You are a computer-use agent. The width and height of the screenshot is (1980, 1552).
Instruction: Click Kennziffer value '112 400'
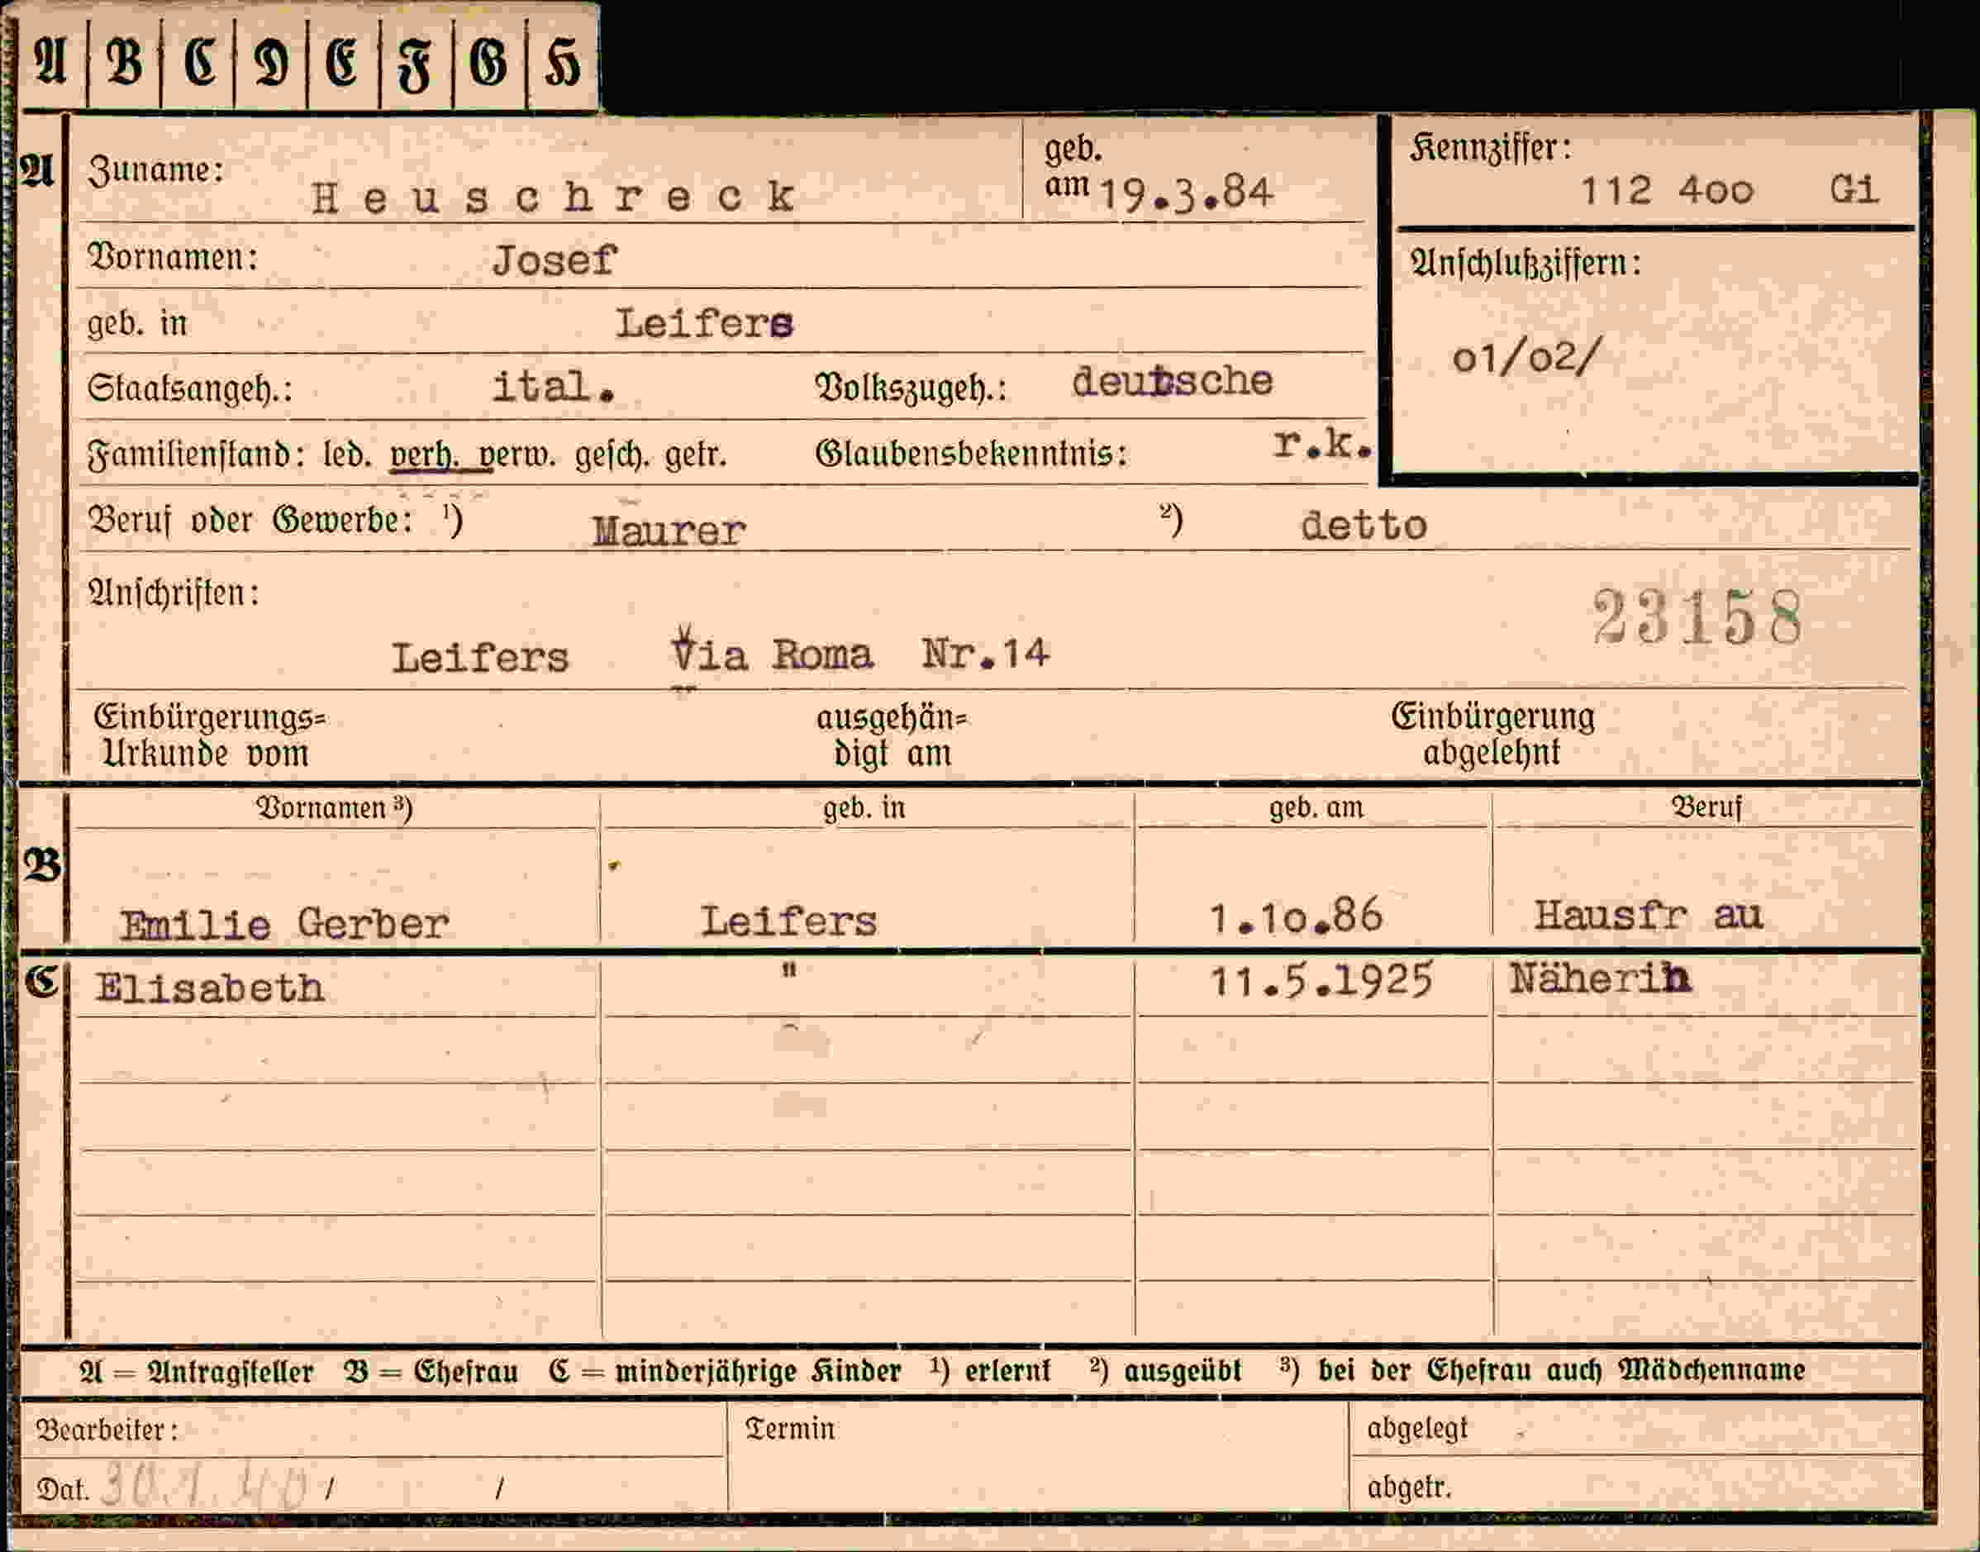1667,191
